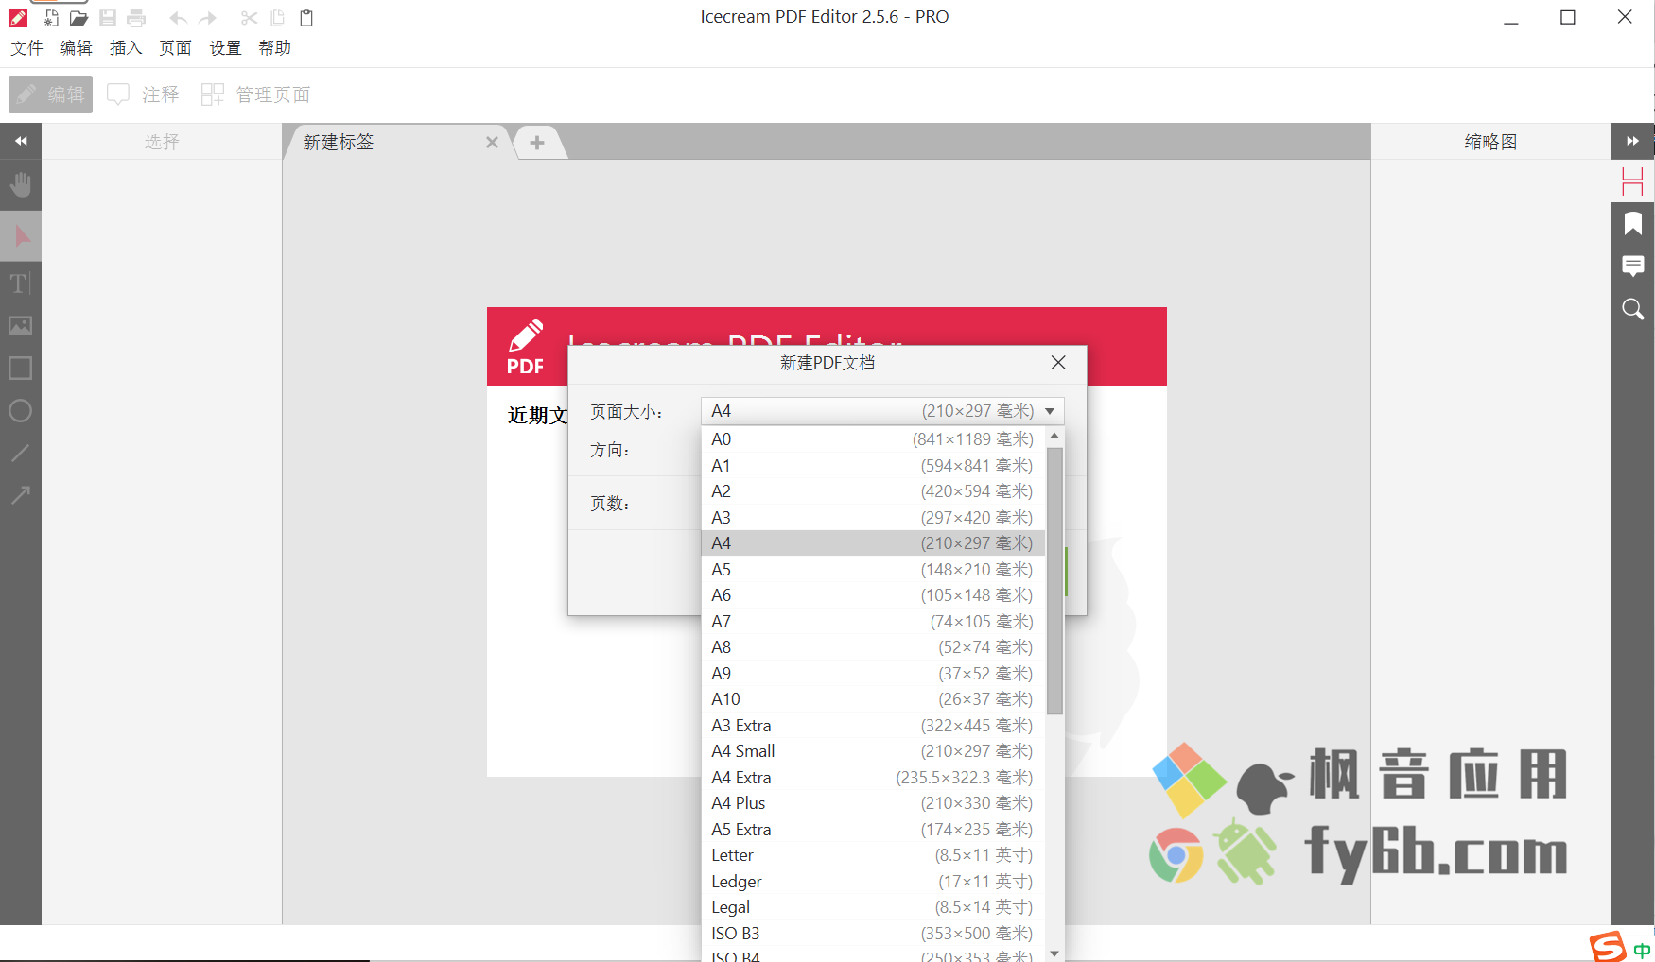
Task: Select the rectangle shape tool
Action: click(21, 368)
